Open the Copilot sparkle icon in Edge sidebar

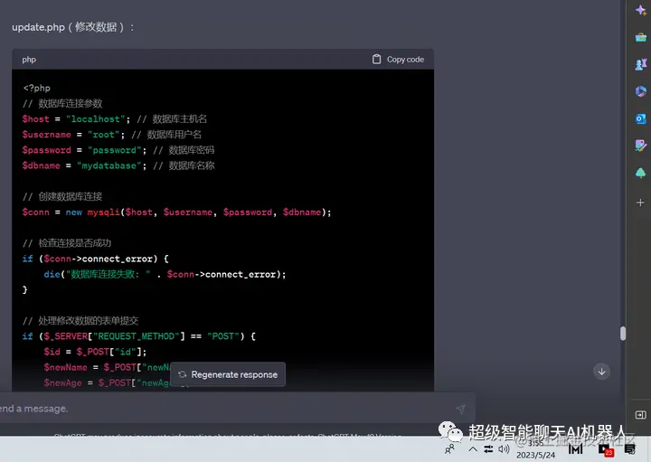point(641,10)
